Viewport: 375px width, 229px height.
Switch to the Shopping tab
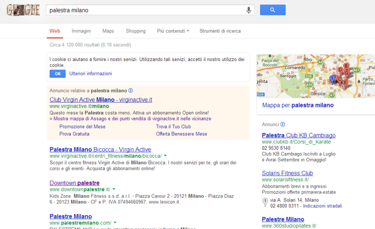tap(135, 31)
